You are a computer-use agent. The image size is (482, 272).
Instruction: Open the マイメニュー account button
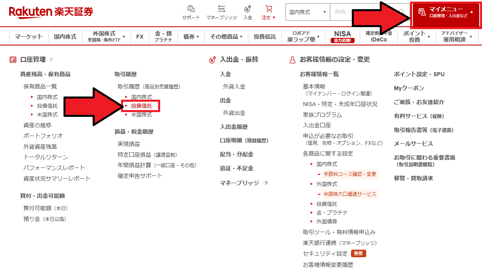[445, 15]
